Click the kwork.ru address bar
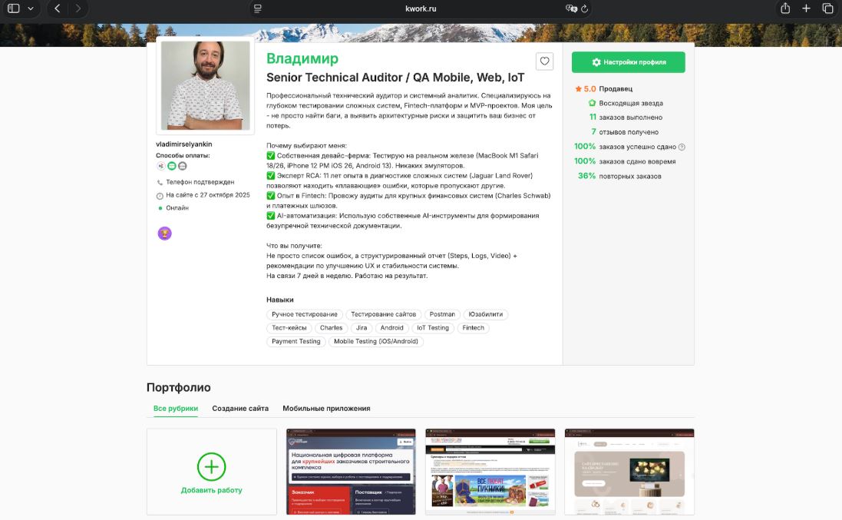Screen dimensions: 842x520 pyautogui.click(x=421, y=8)
